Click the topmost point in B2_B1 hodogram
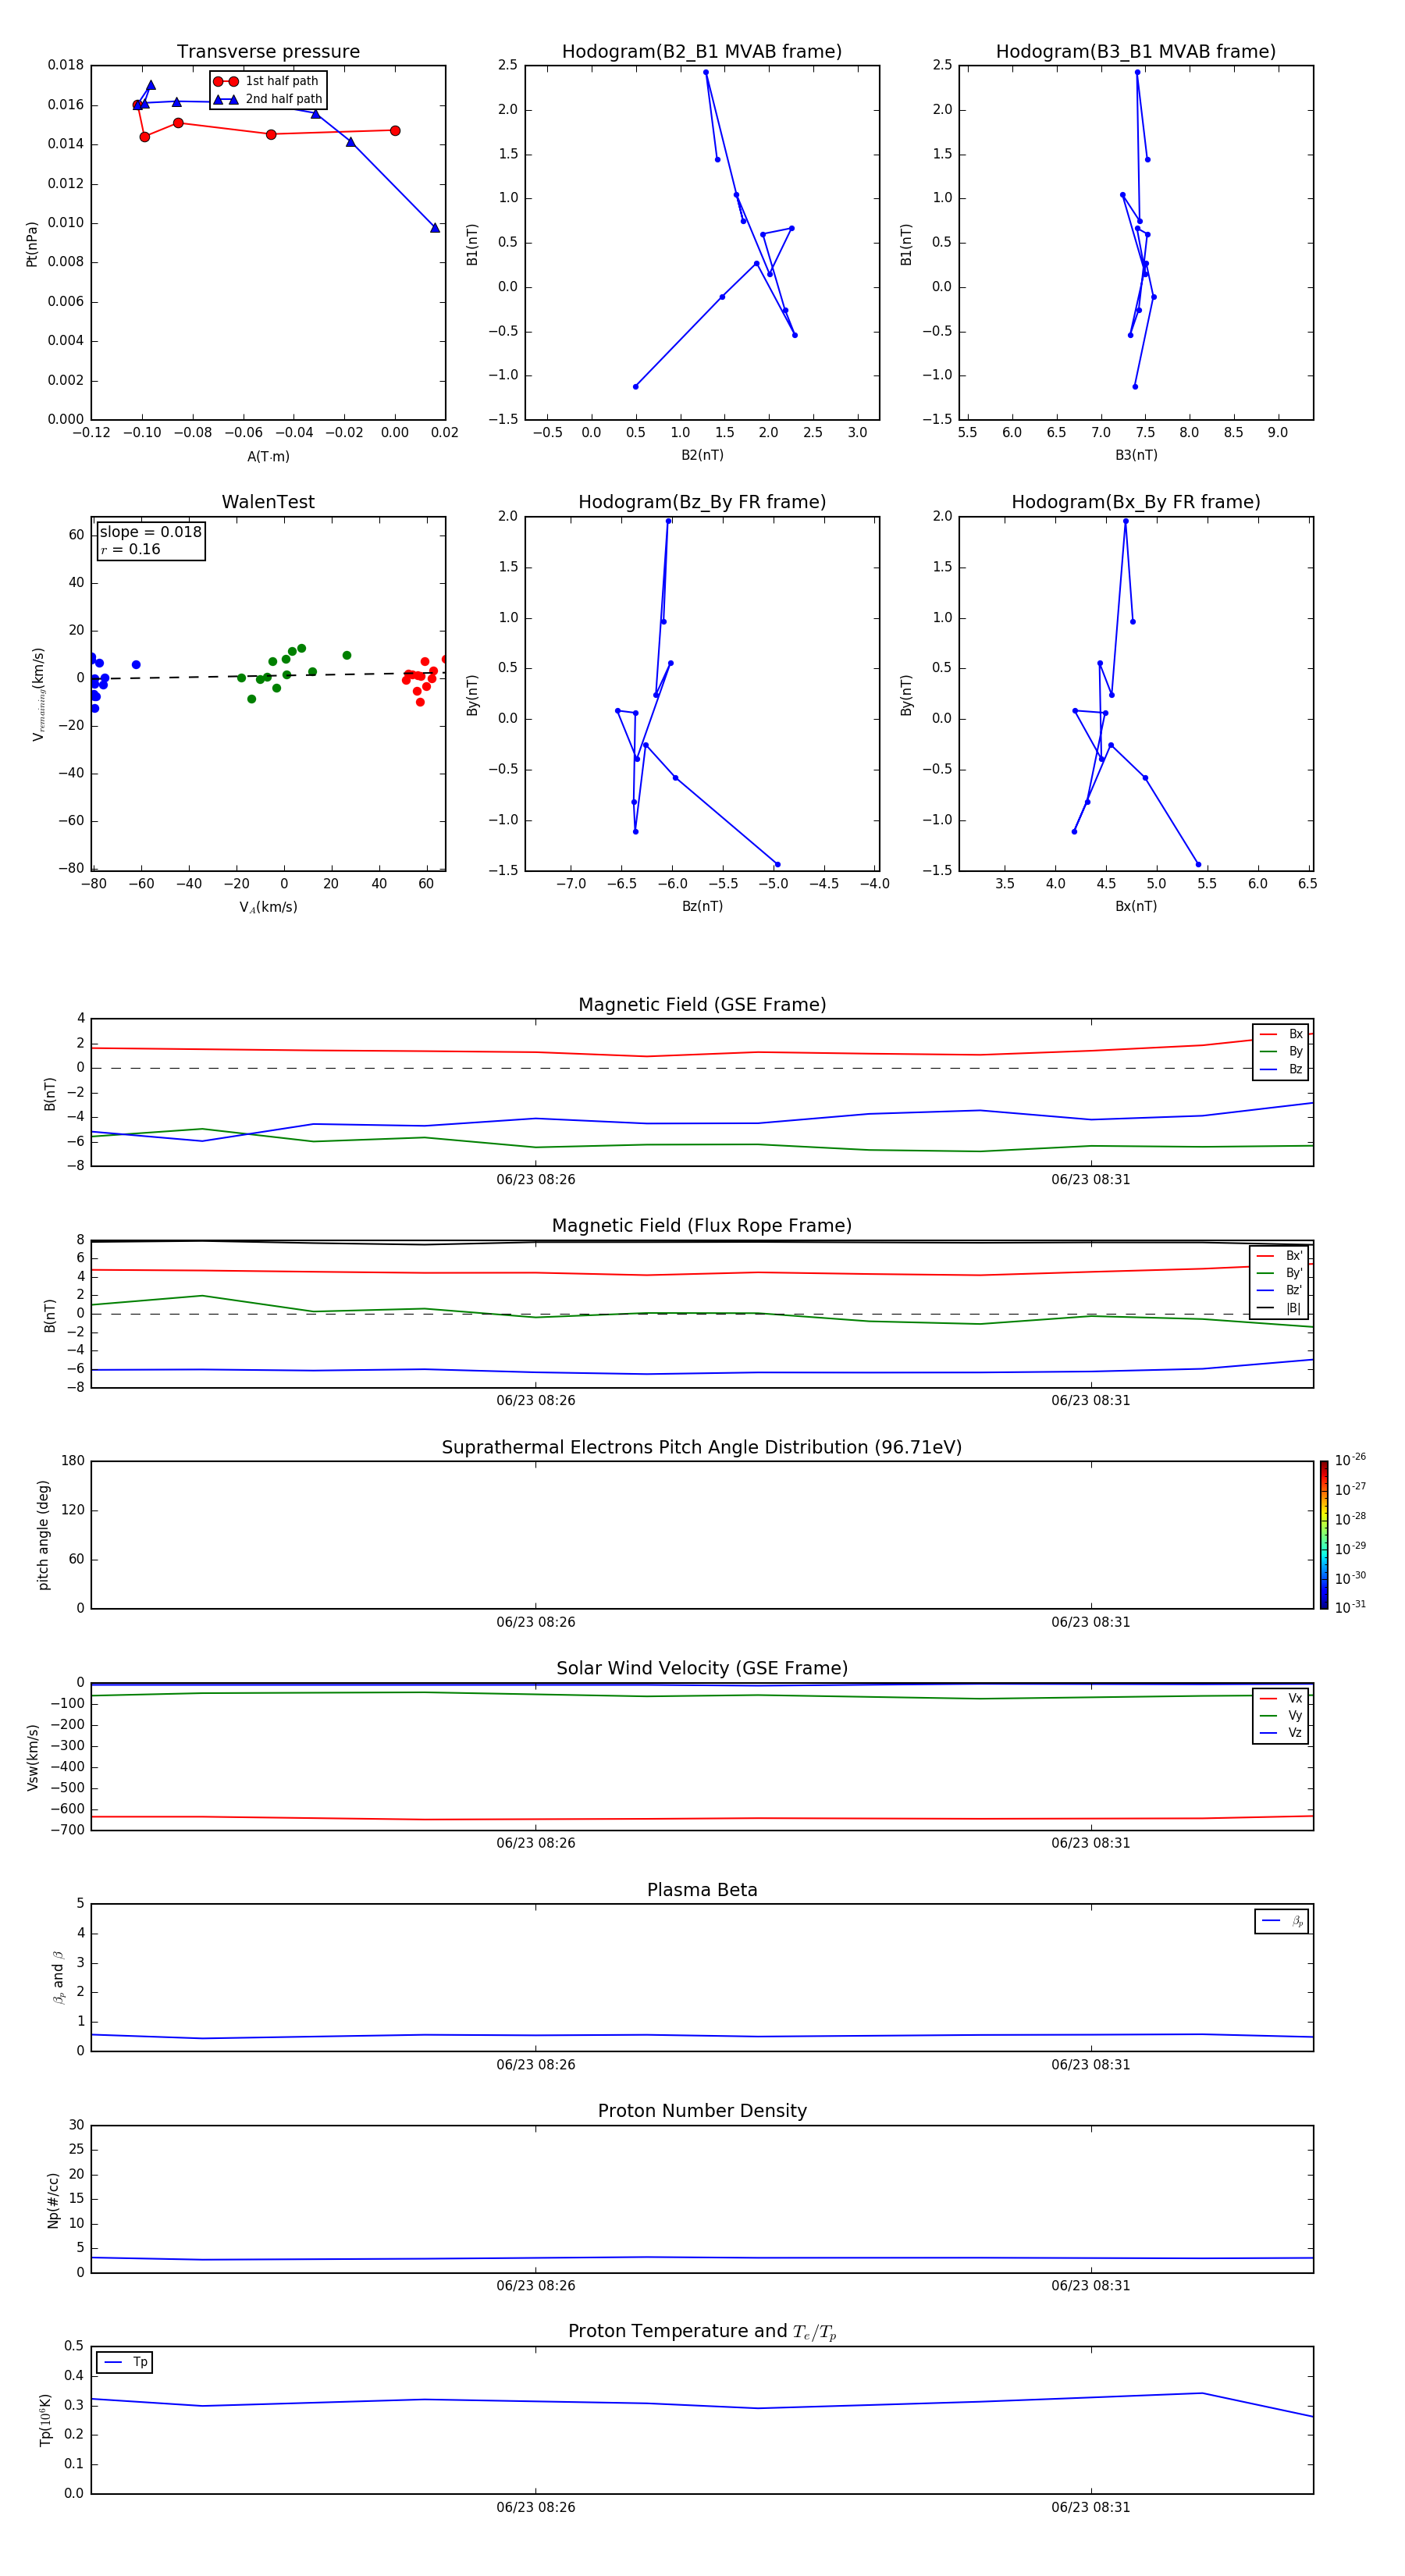This screenshot has width=1405, height=2576. click(706, 72)
